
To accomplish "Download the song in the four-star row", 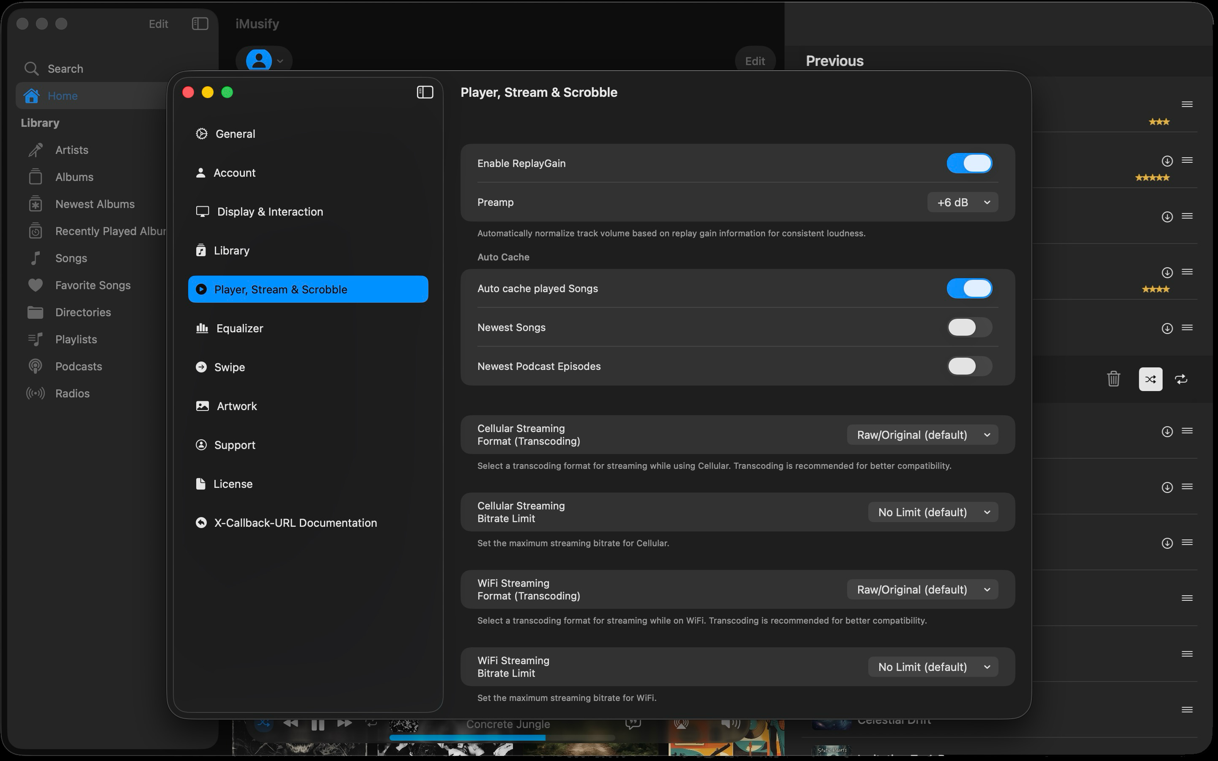I will coord(1167,273).
